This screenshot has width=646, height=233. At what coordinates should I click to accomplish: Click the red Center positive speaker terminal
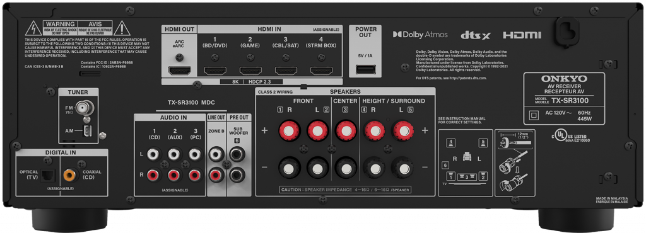pos(346,131)
